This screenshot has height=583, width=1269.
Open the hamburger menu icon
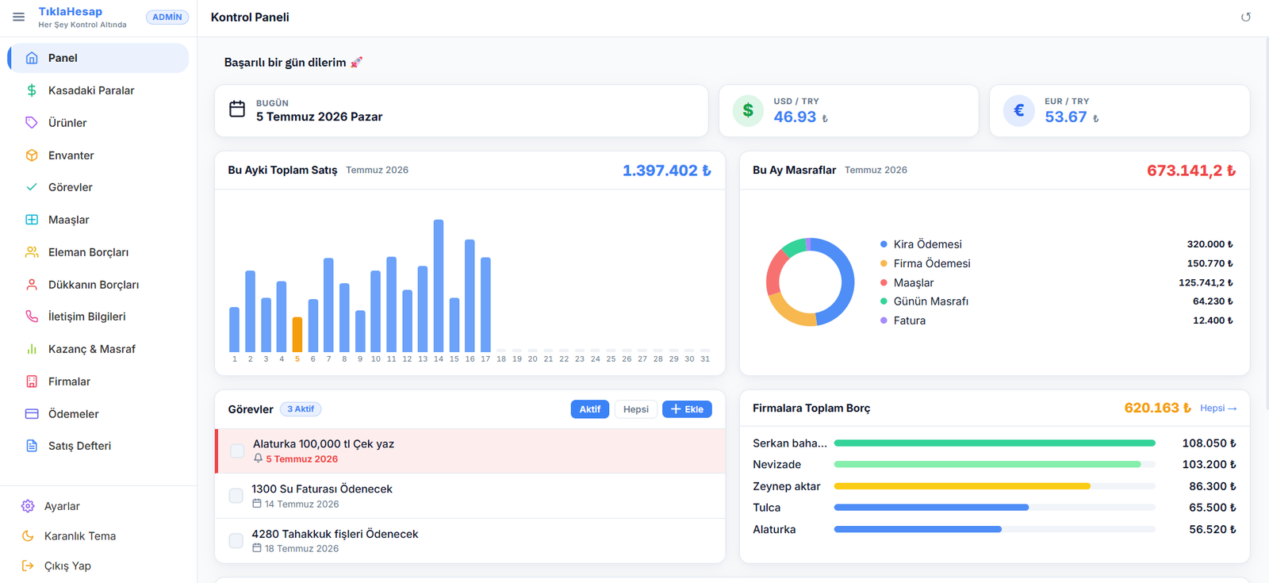tap(18, 17)
